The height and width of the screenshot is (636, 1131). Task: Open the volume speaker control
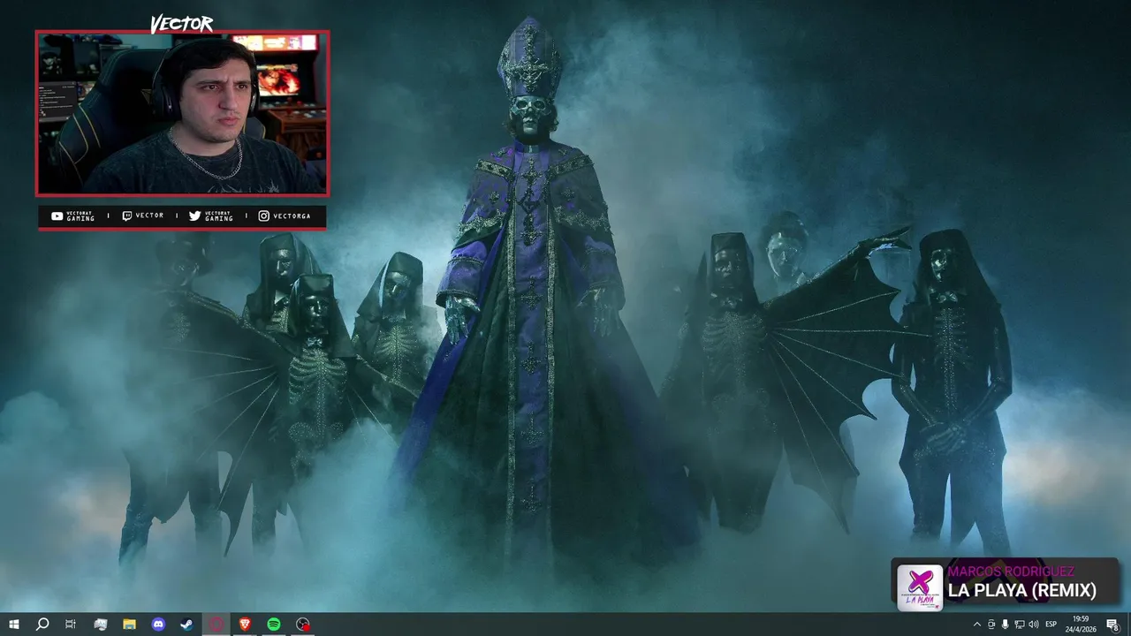click(x=1034, y=625)
